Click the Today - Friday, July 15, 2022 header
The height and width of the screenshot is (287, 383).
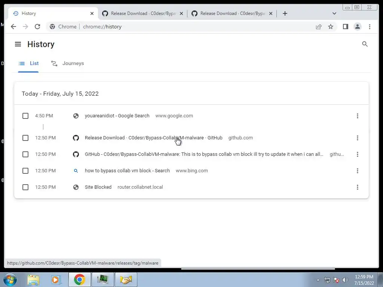tap(60, 94)
